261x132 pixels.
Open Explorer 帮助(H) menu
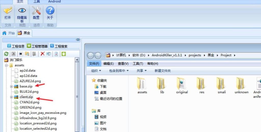(x=153, y=64)
